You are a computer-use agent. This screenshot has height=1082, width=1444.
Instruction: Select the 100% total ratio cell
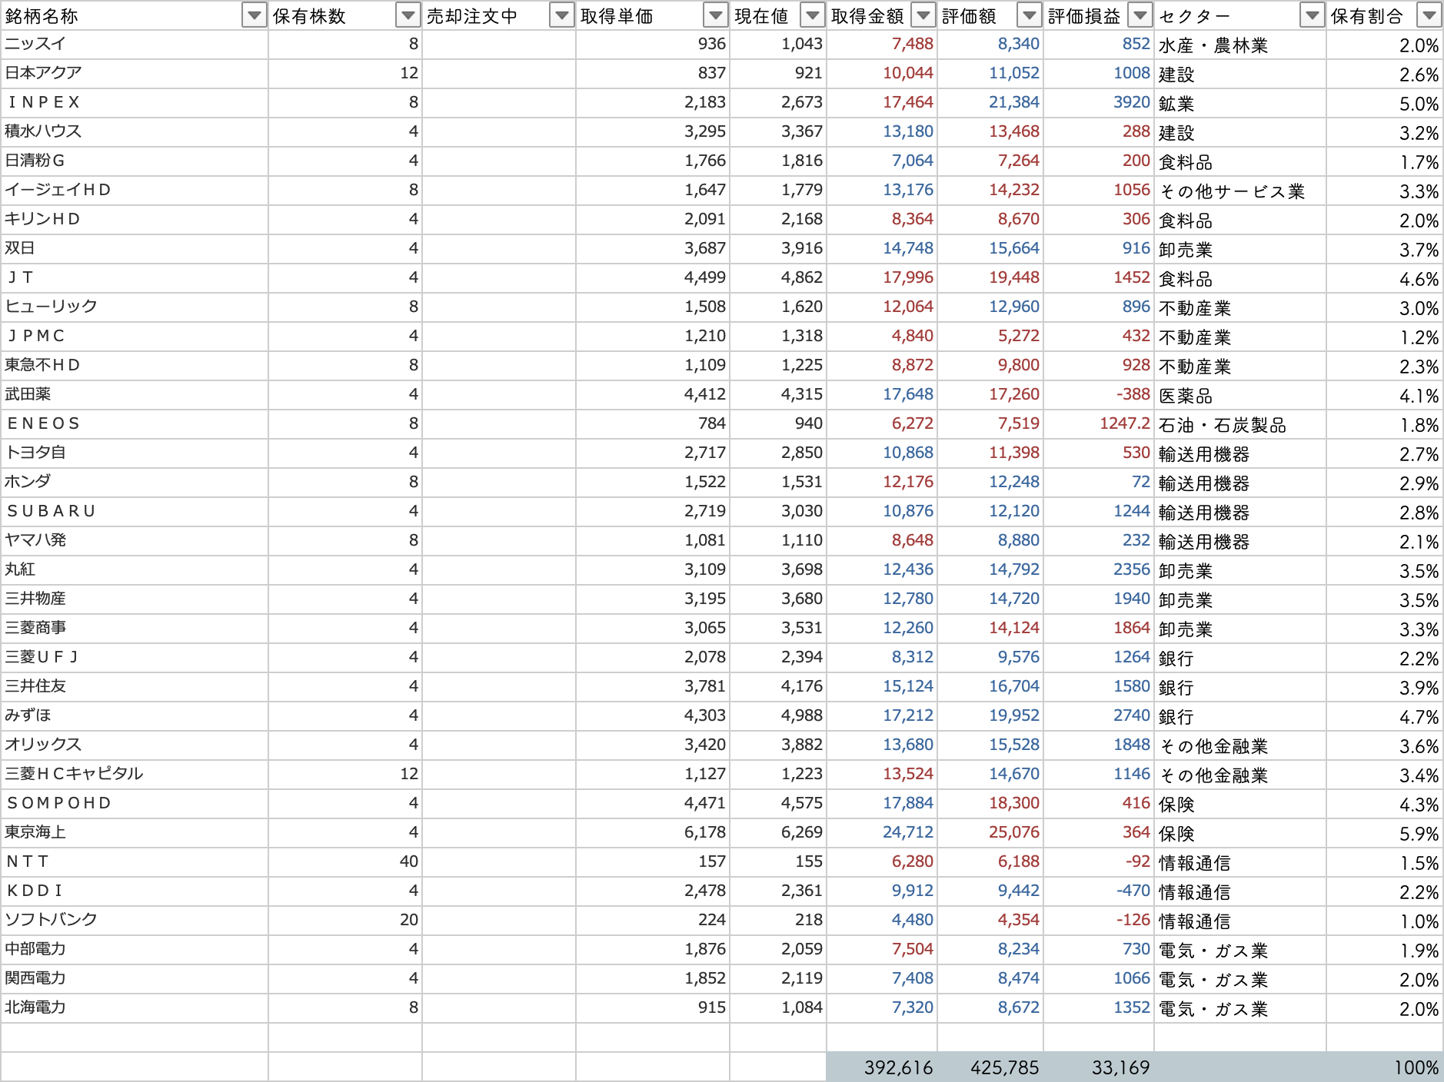[x=1384, y=1067]
